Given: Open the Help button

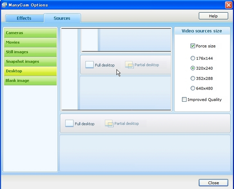Looking at the screenshot, I should (213, 16).
